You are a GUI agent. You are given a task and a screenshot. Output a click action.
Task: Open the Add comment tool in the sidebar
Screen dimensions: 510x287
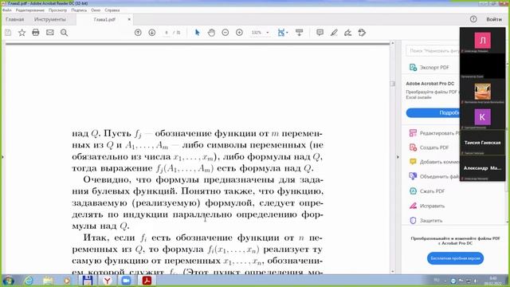(433, 162)
